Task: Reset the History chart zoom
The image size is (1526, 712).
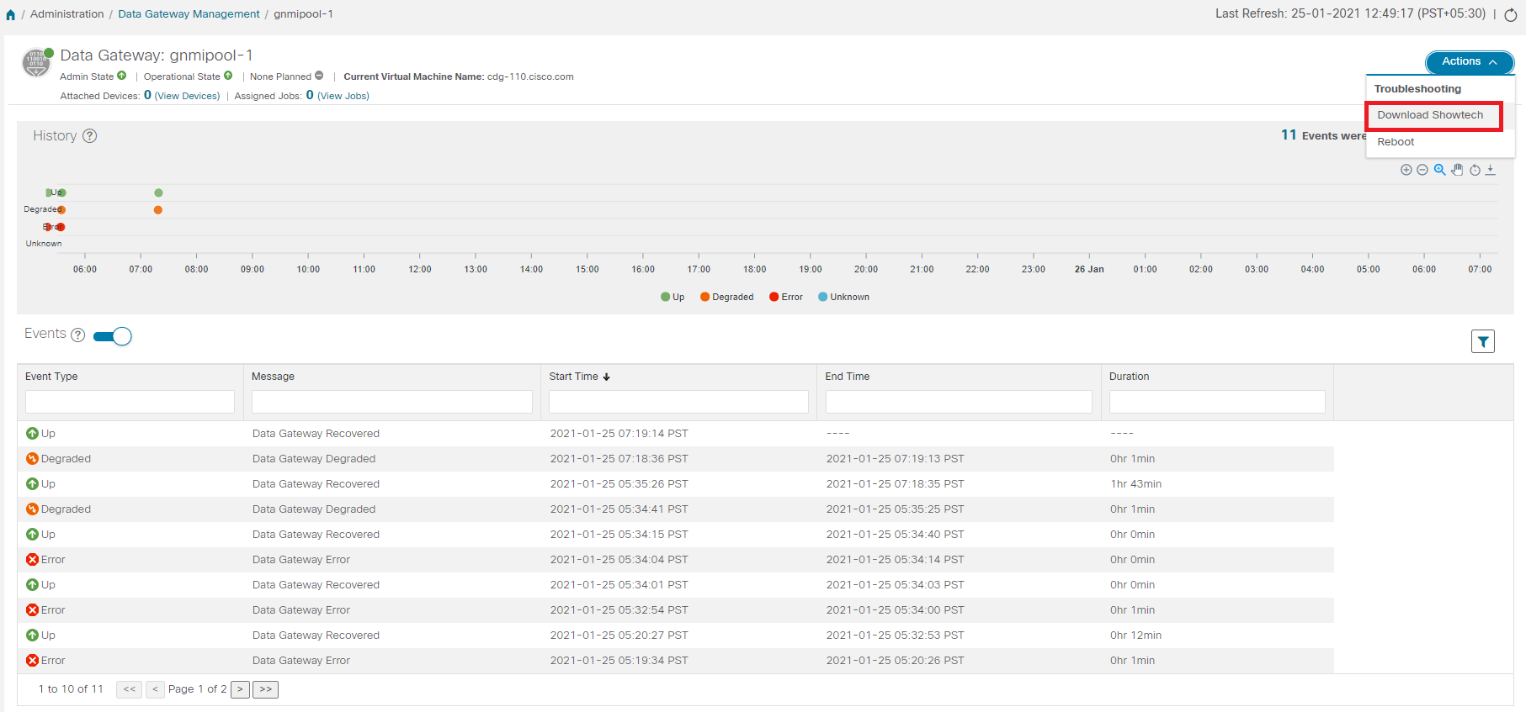Action: pyautogui.click(x=1475, y=170)
